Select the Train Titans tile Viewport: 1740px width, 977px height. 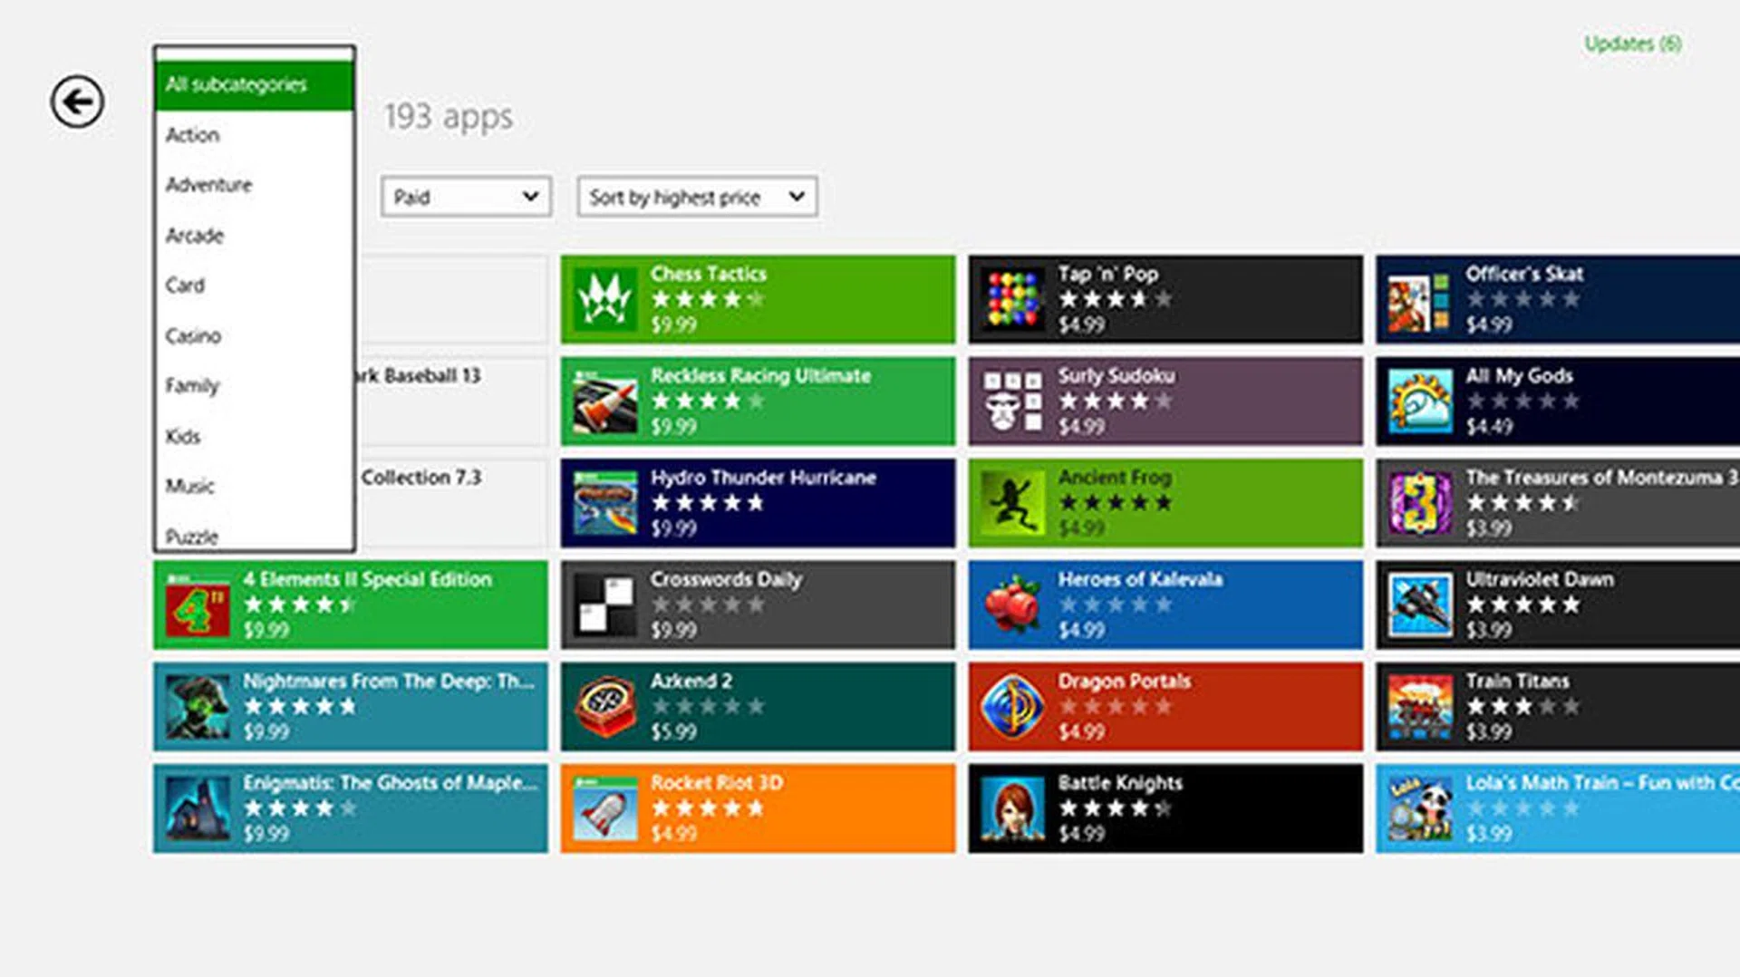pos(1557,707)
